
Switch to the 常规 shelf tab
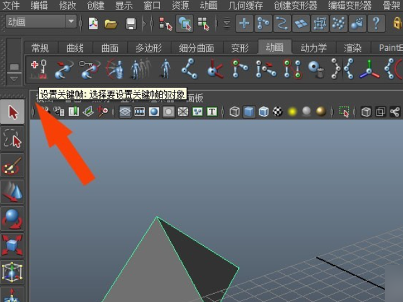coord(40,48)
